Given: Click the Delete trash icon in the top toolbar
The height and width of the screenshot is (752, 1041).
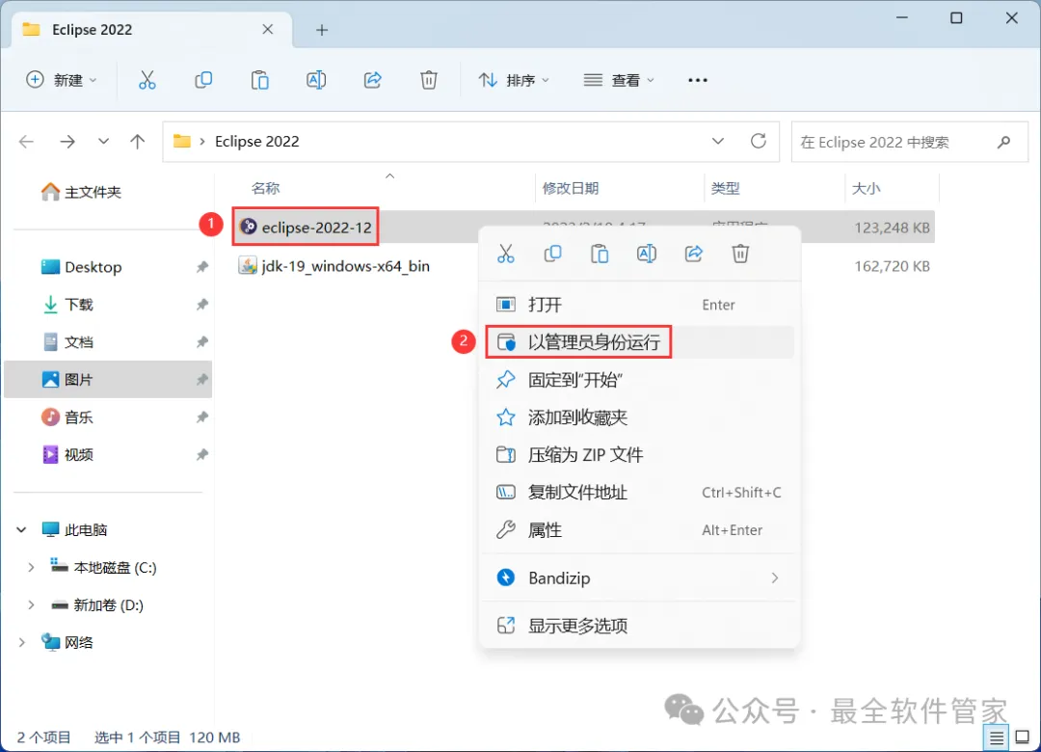Looking at the screenshot, I should (429, 80).
